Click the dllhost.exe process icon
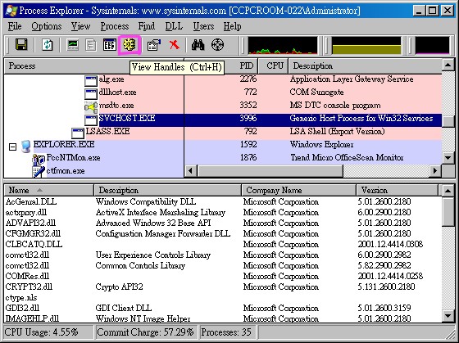The height and width of the screenshot is (343, 459). tap(91, 93)
